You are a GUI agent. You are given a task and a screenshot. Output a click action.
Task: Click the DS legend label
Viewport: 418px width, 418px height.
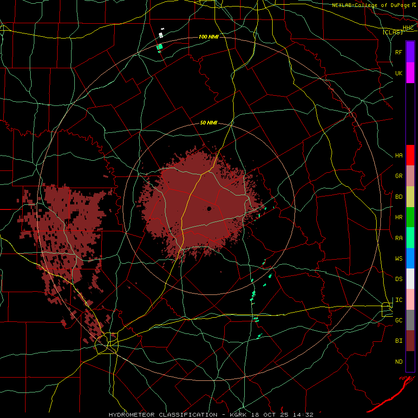coord(399,279)
